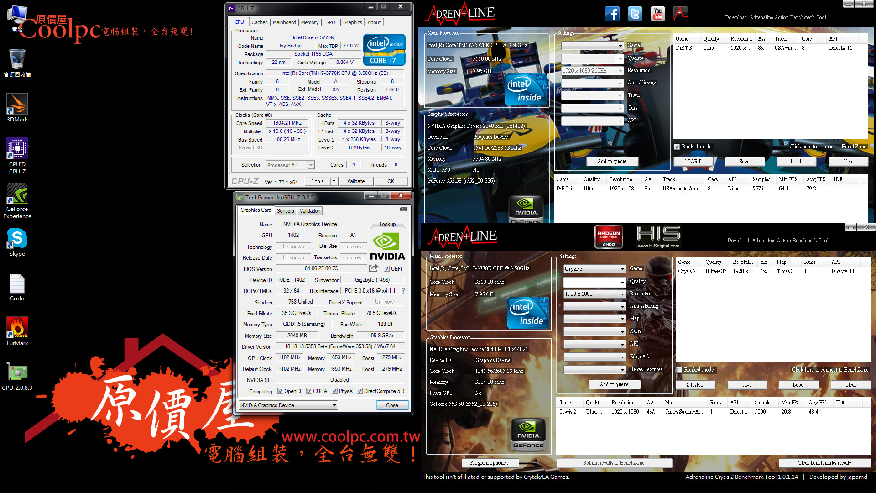Click the NVIDIA logo in GPU-Z
The image size is (876, 493).
pos(387,246)
